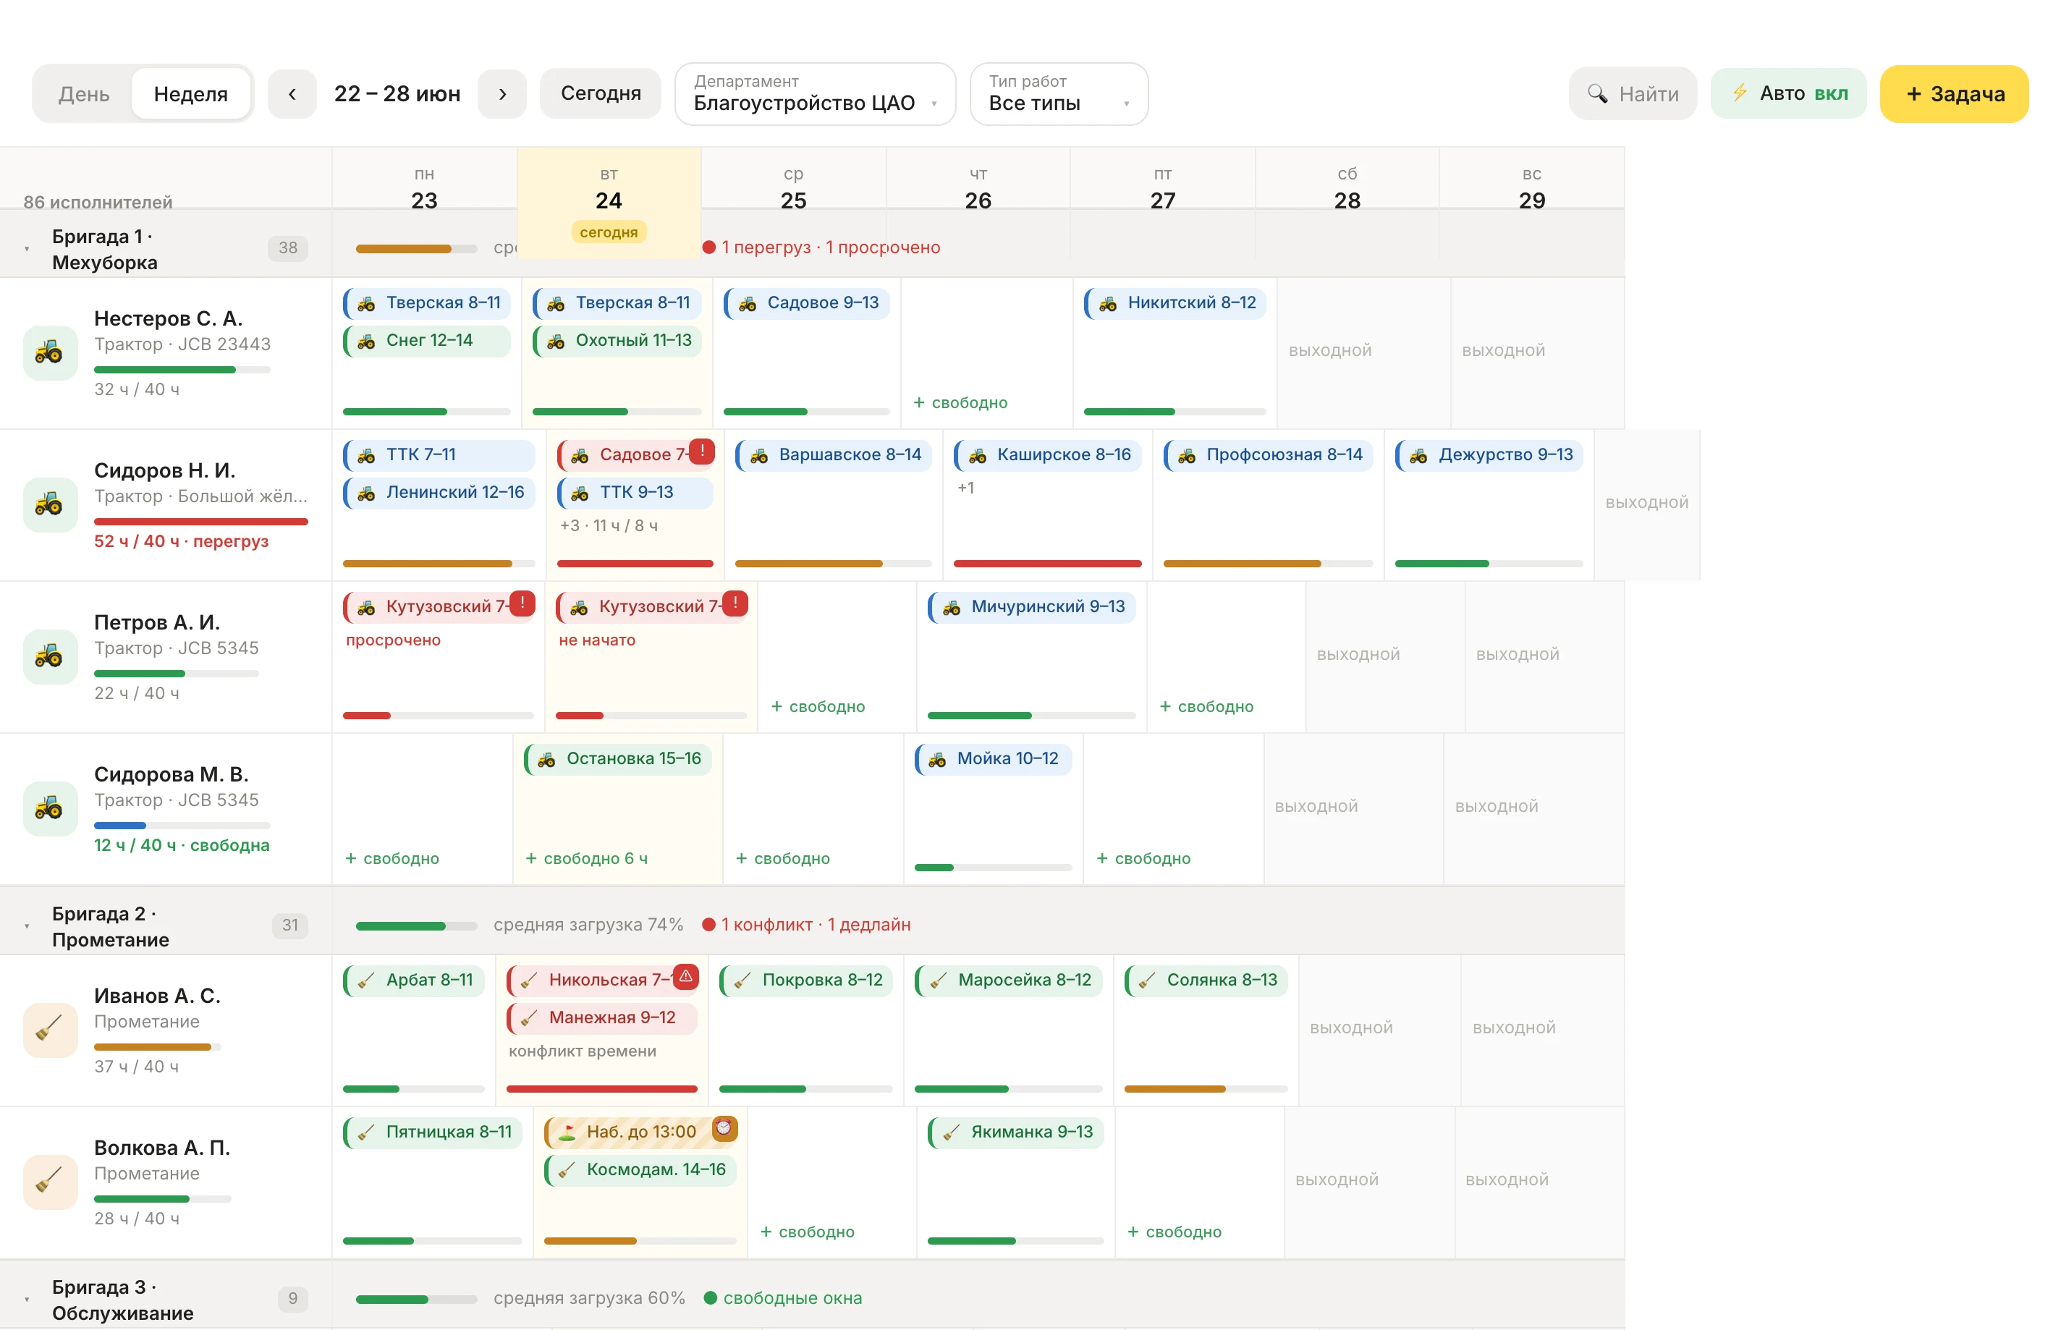This screenshot has height=1330, width=2061.
Task: Open Профсоюзная 8–14 task
Action: [x=1269, y=454]
